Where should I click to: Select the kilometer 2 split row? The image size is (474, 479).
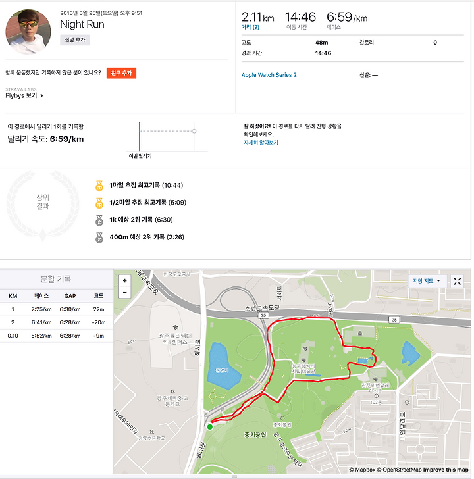click(x=57, y=322)
